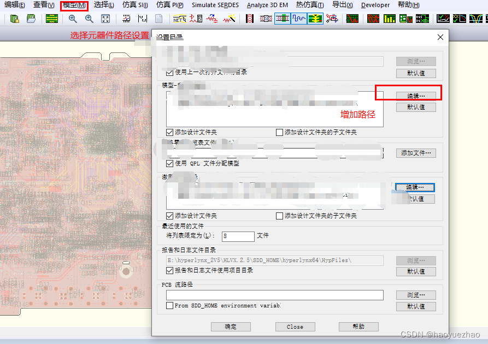This screenshot has height=344, width=488.
Task: Click the zoom in magnifier icon
Action: [x=73, y=19]
